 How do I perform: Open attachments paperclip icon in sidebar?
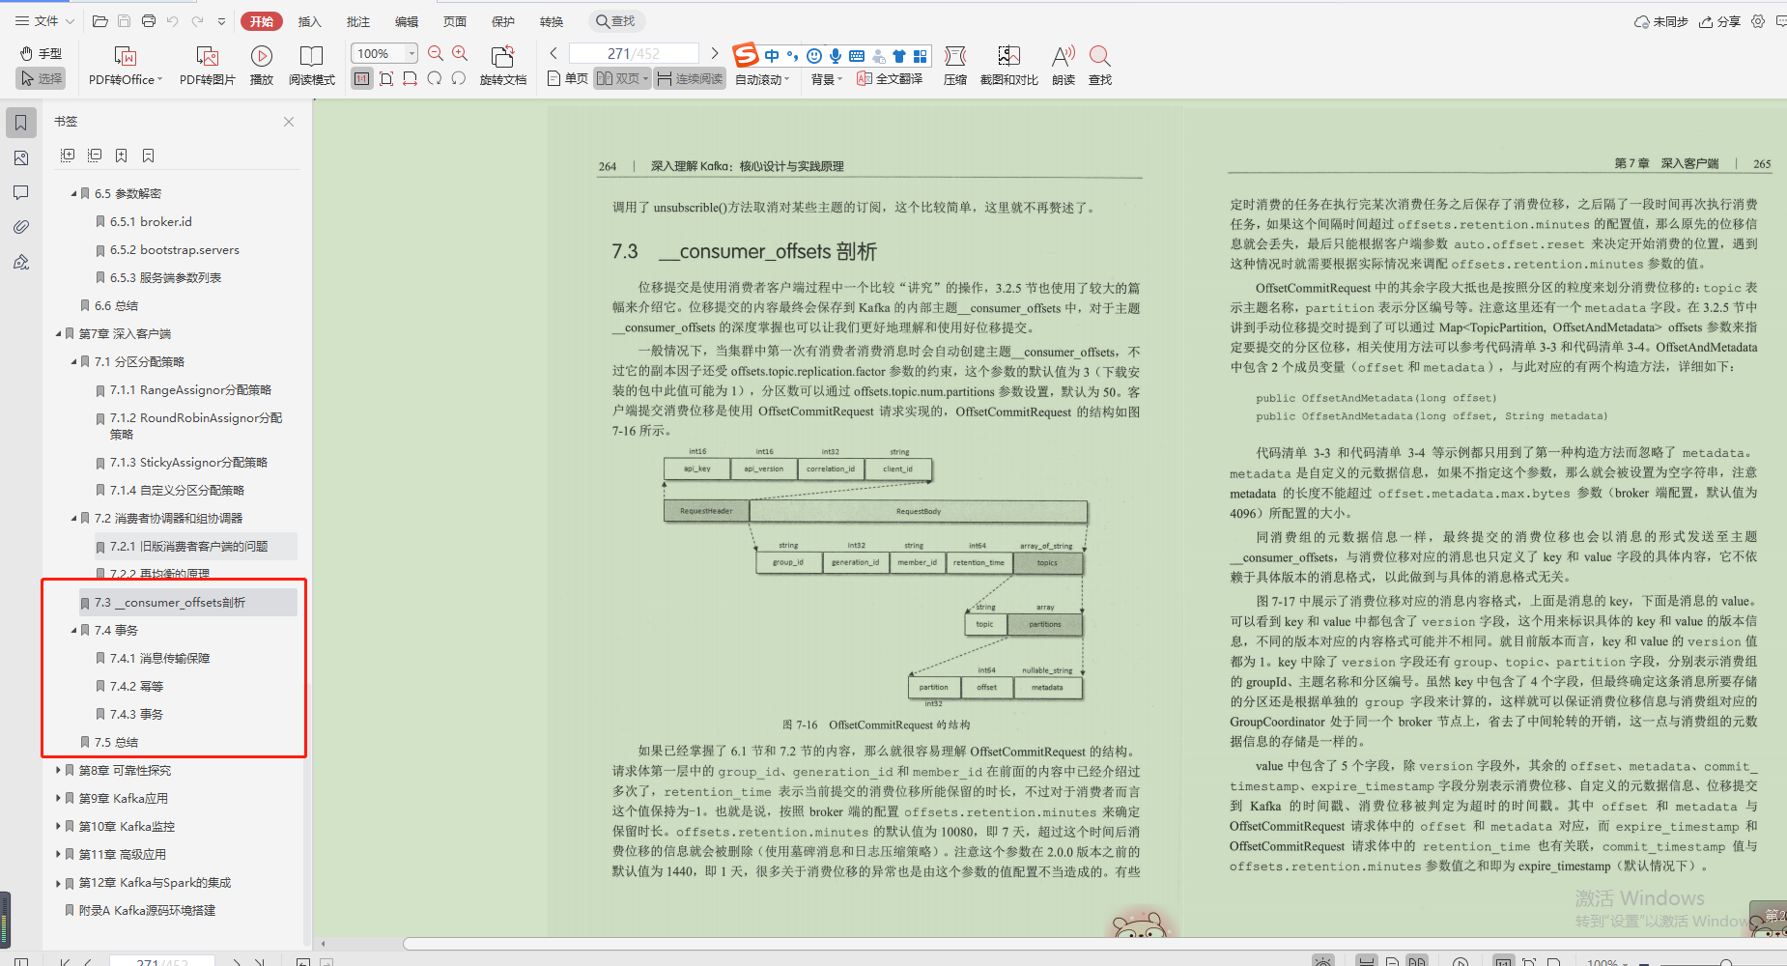coord(21,227)
